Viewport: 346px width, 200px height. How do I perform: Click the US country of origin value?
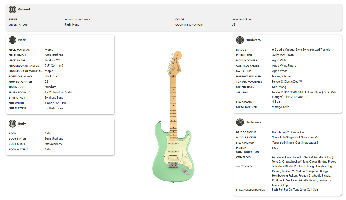233,25
